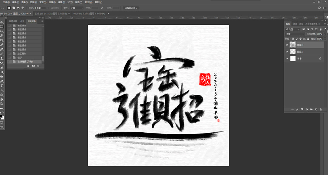Toggle lock position icon
Image resolution: width=328 pixels, height=175 pixels.
(300, 39)
